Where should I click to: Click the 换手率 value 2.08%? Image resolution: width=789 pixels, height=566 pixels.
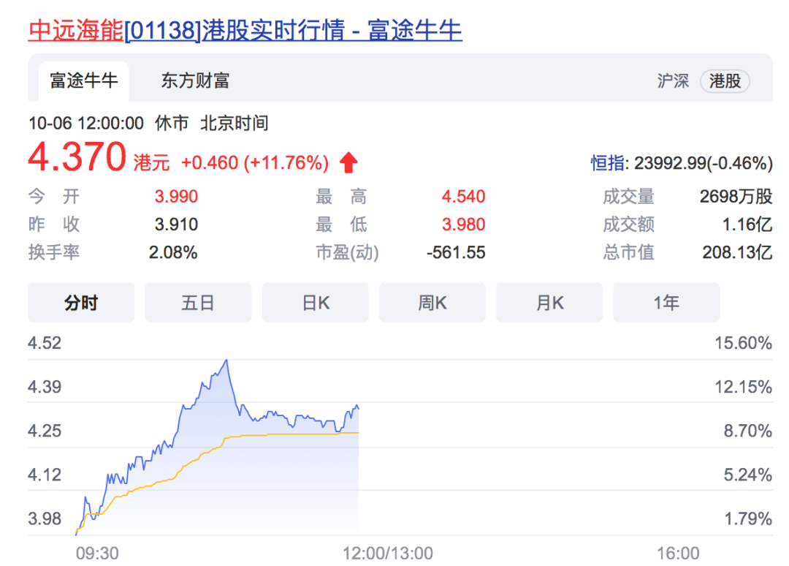[x=173, y=252]
